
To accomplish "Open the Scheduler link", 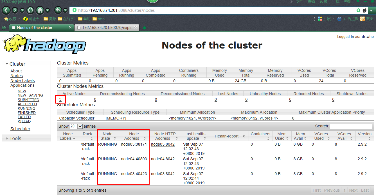I will tap(20, 129).
